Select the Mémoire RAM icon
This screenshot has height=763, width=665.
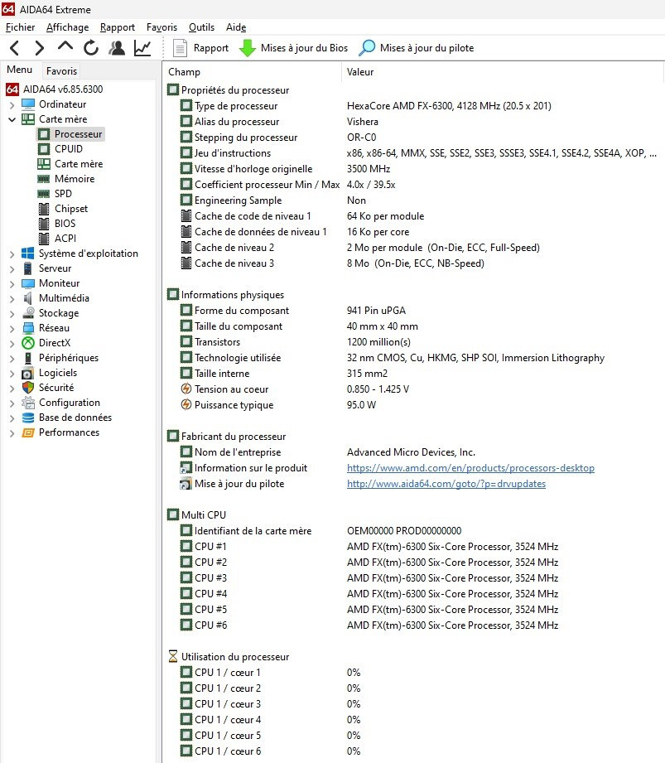[x=44, y=179]
